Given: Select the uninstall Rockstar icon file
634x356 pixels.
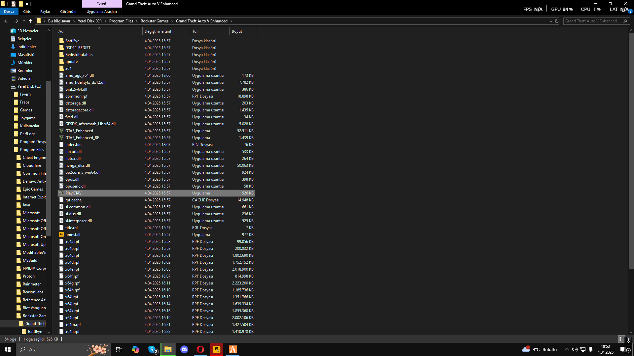Looking at the screenshot, I should tap(61, 235).
